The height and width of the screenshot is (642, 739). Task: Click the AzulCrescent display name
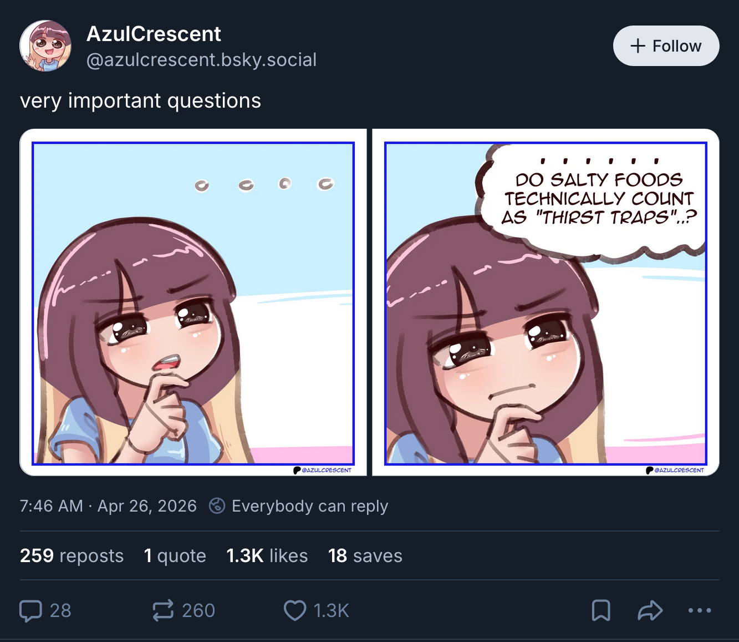154,34
